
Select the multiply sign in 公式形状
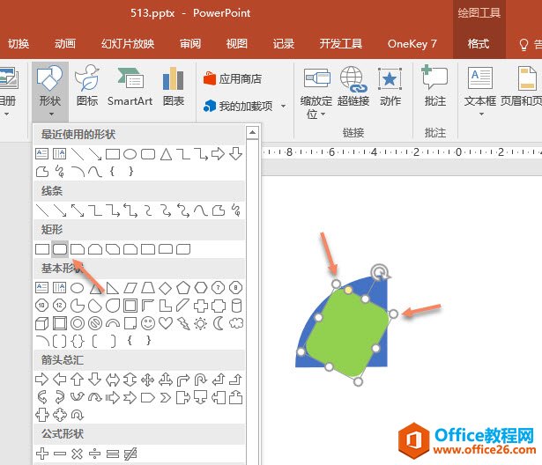coord(77,454)
